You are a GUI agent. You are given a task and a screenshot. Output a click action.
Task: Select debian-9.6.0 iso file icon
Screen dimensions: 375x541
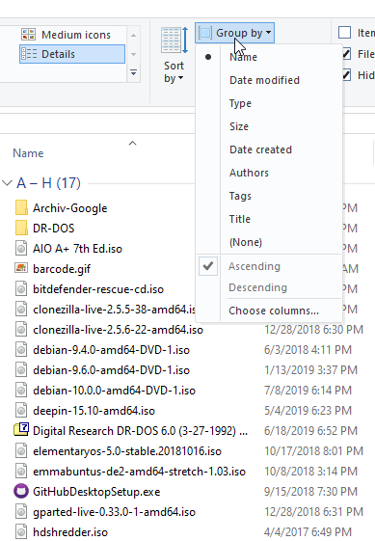(x=21, y=370)
